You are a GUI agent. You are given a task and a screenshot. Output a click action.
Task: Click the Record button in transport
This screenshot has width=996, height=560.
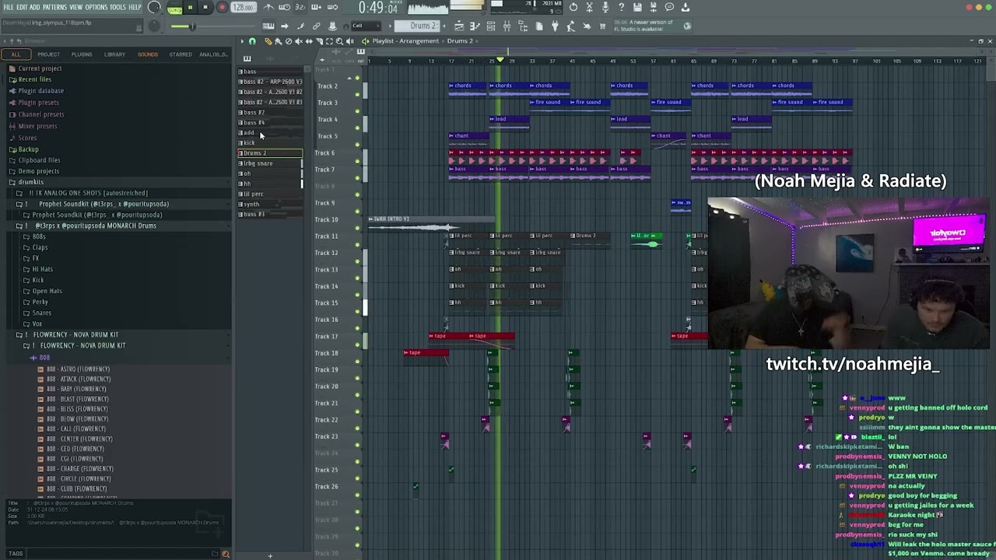click(222, 8)
